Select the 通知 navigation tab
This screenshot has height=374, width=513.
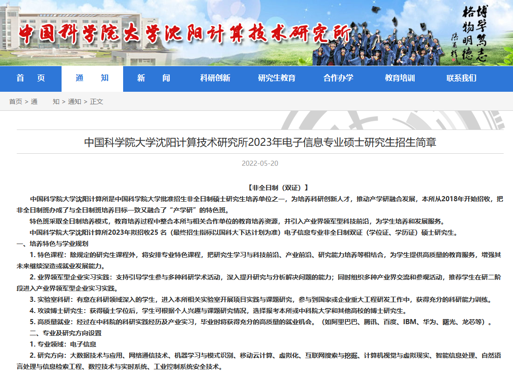tap(92, 78)
